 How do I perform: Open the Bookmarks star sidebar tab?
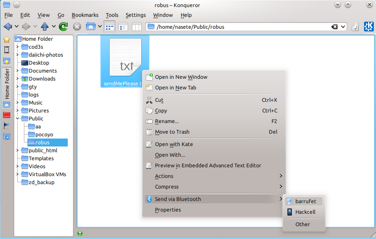(x=7, y=39)
